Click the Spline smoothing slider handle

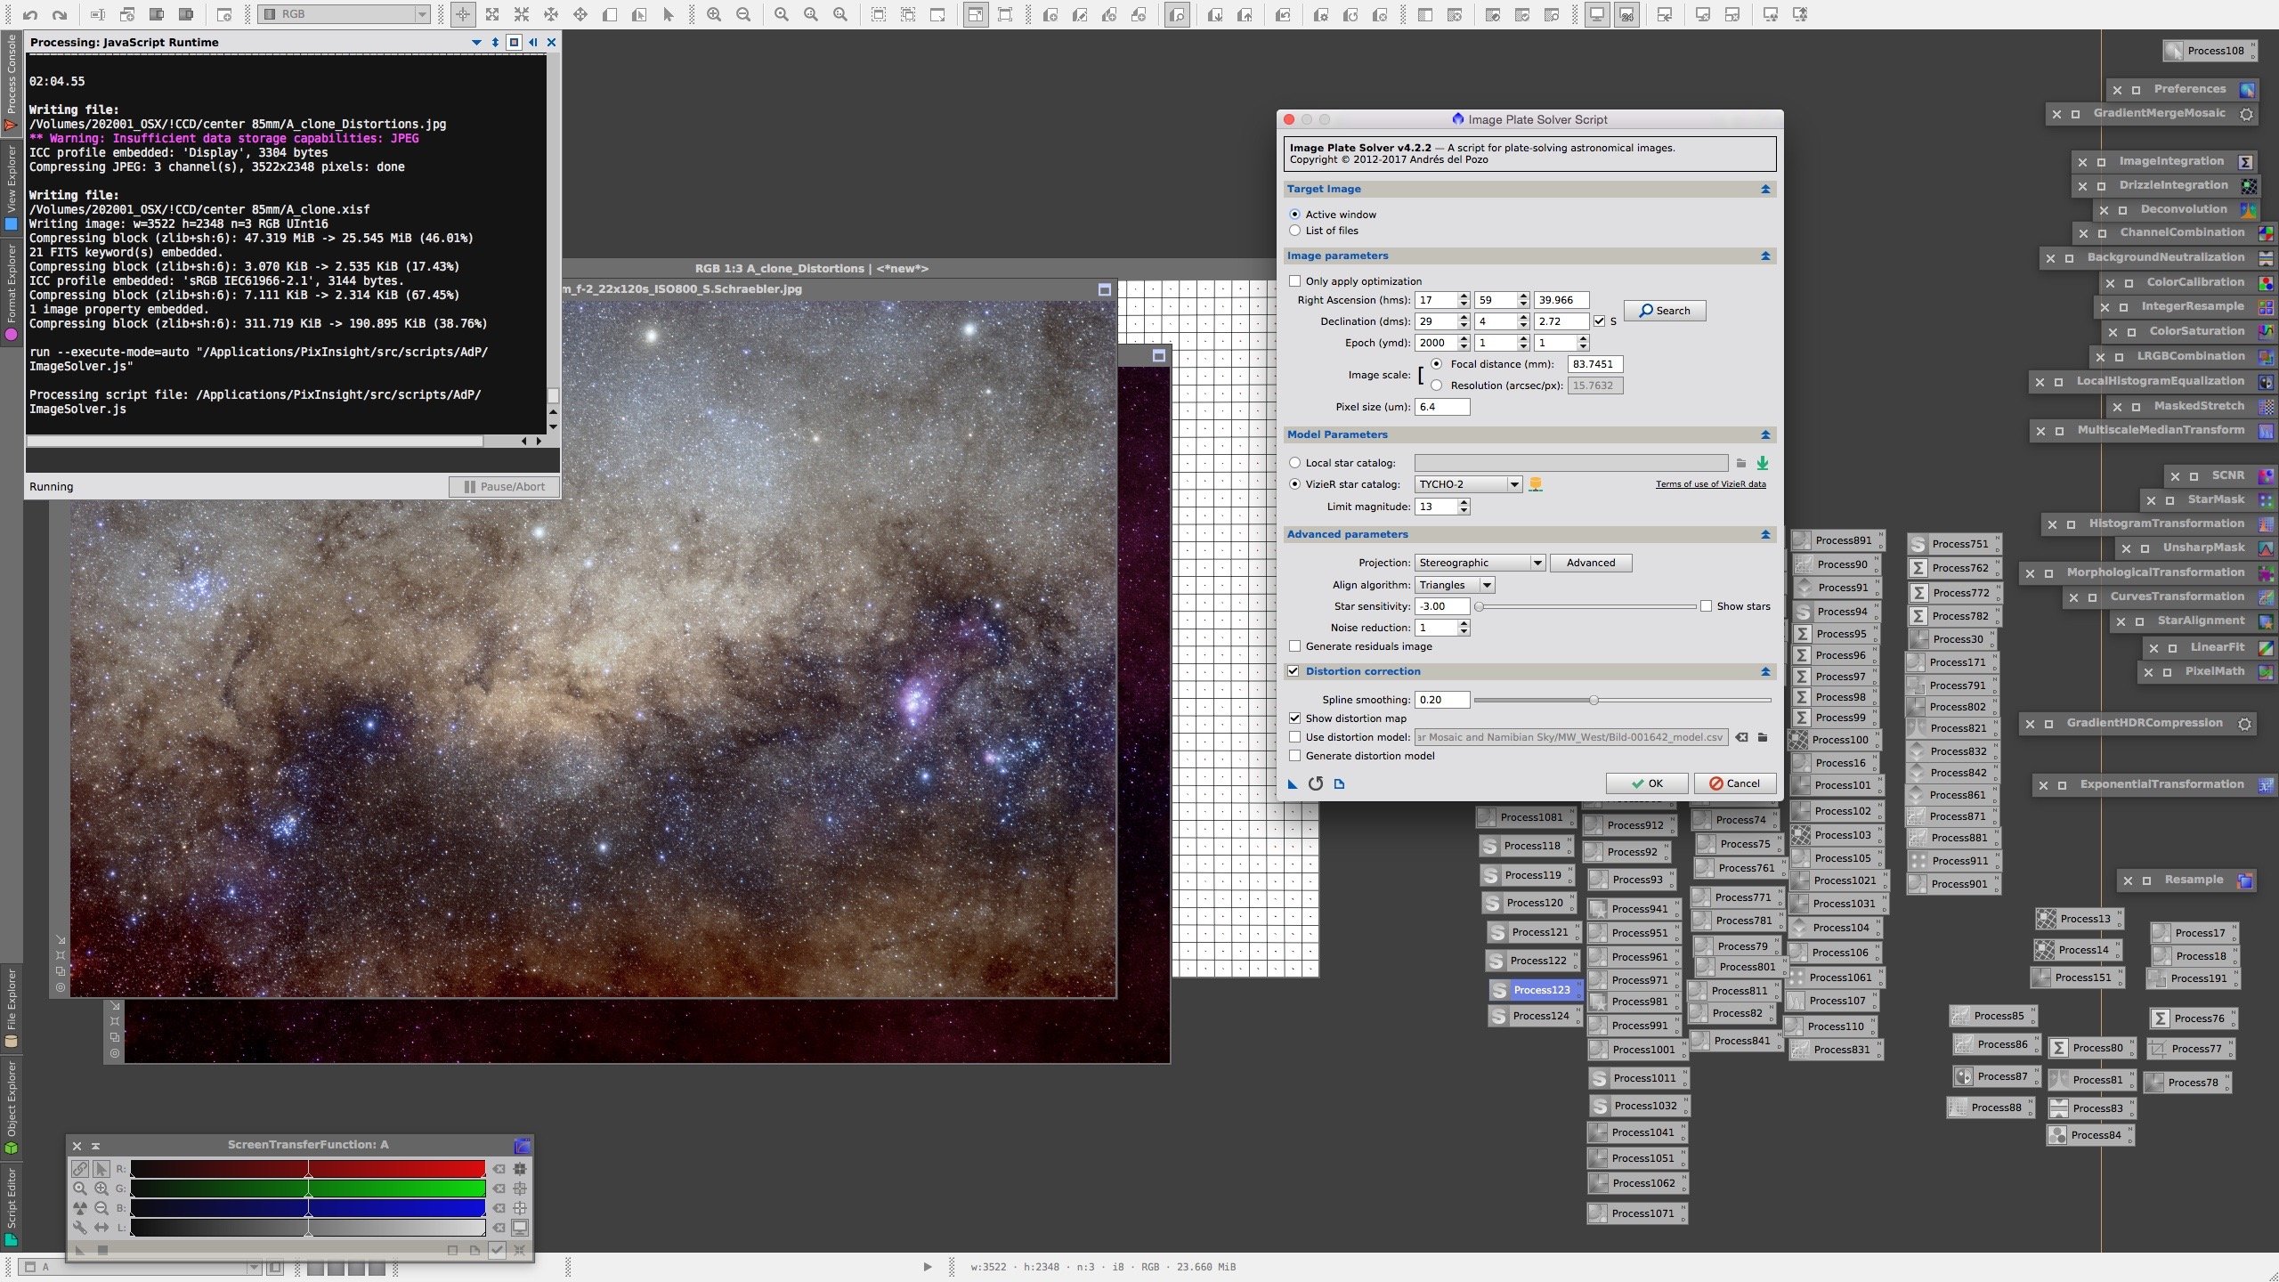point(1594,701)
